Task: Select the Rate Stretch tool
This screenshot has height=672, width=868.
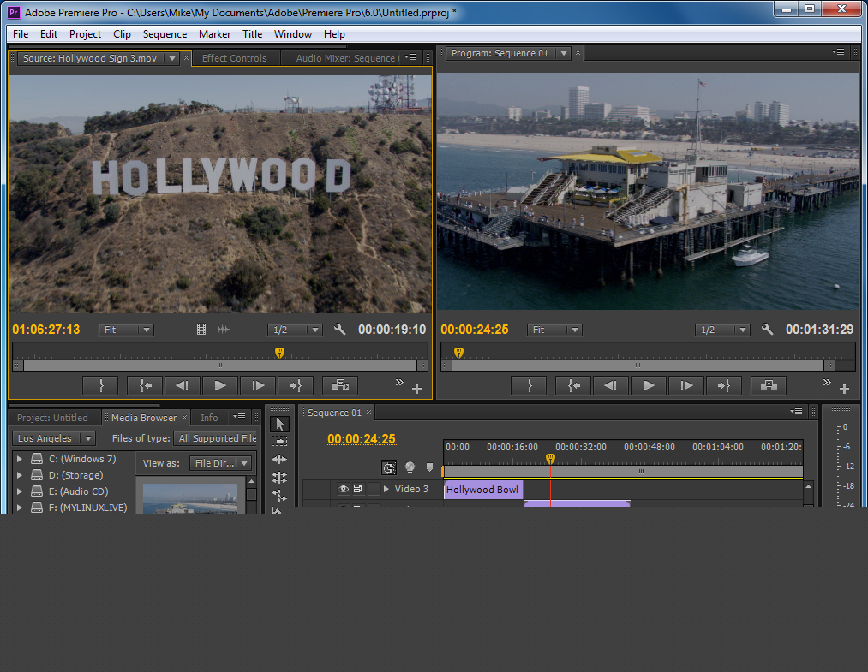Action: pos(280,495)
